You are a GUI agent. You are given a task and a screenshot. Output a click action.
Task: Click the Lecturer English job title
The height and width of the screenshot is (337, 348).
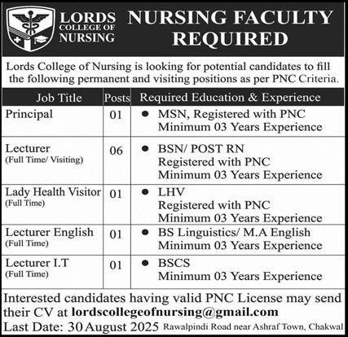[x=50, y=232]
